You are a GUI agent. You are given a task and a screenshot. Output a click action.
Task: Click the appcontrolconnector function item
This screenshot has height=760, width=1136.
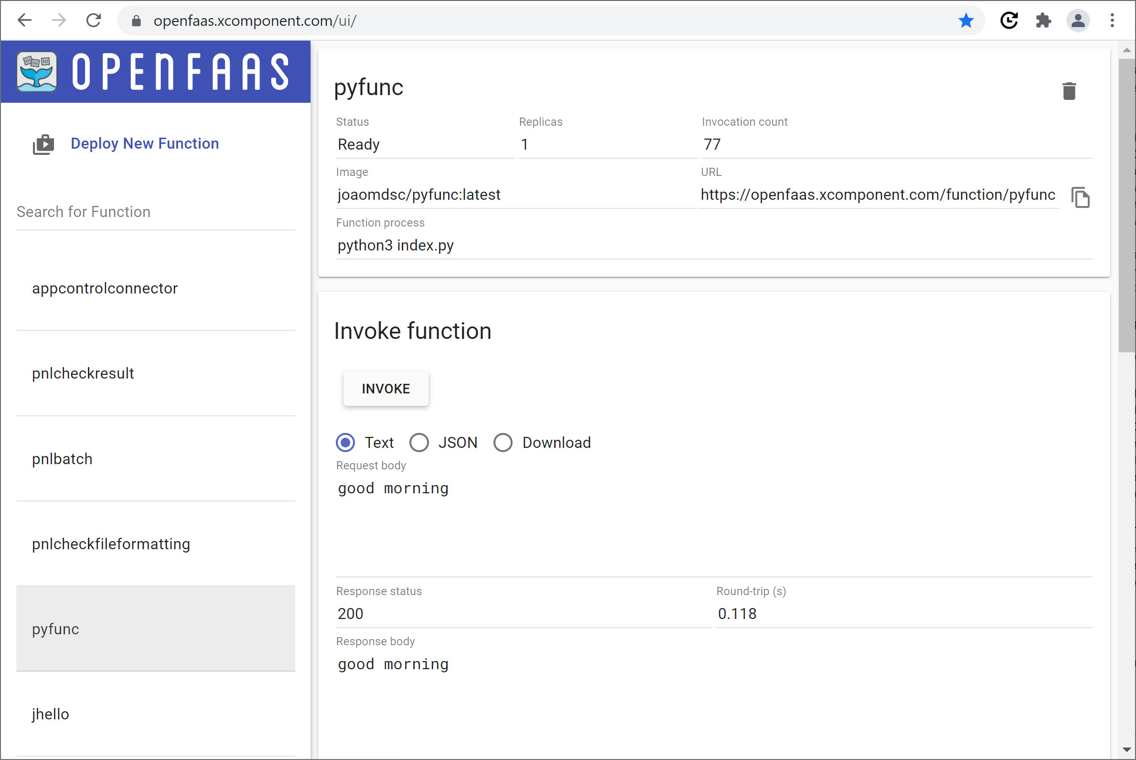(156, 288)
